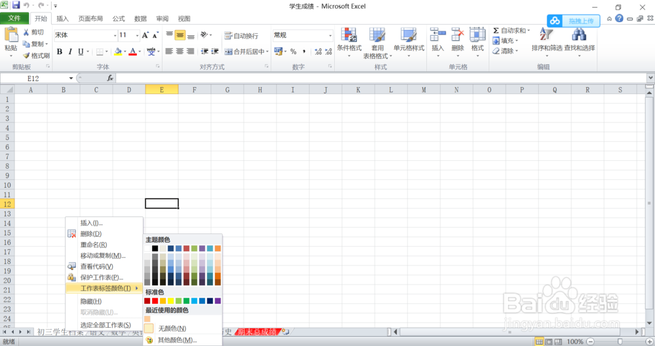This screenshot has width=655, height=346.
Task: Open Format as Table (套用表格格式)
Action: [x=377, y=42]
